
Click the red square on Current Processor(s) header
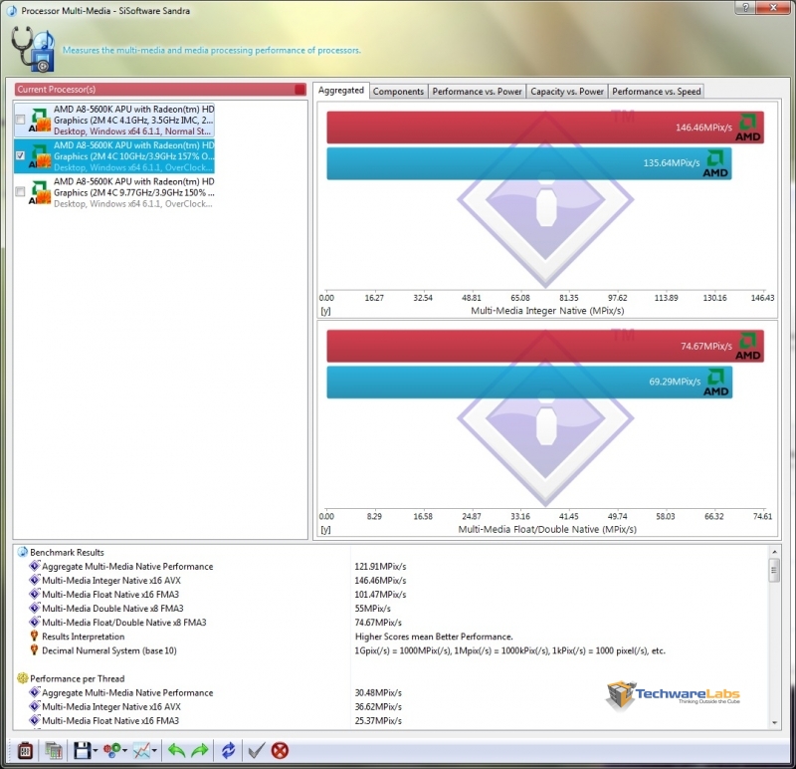pyautogui.click(x=300, y=90)
